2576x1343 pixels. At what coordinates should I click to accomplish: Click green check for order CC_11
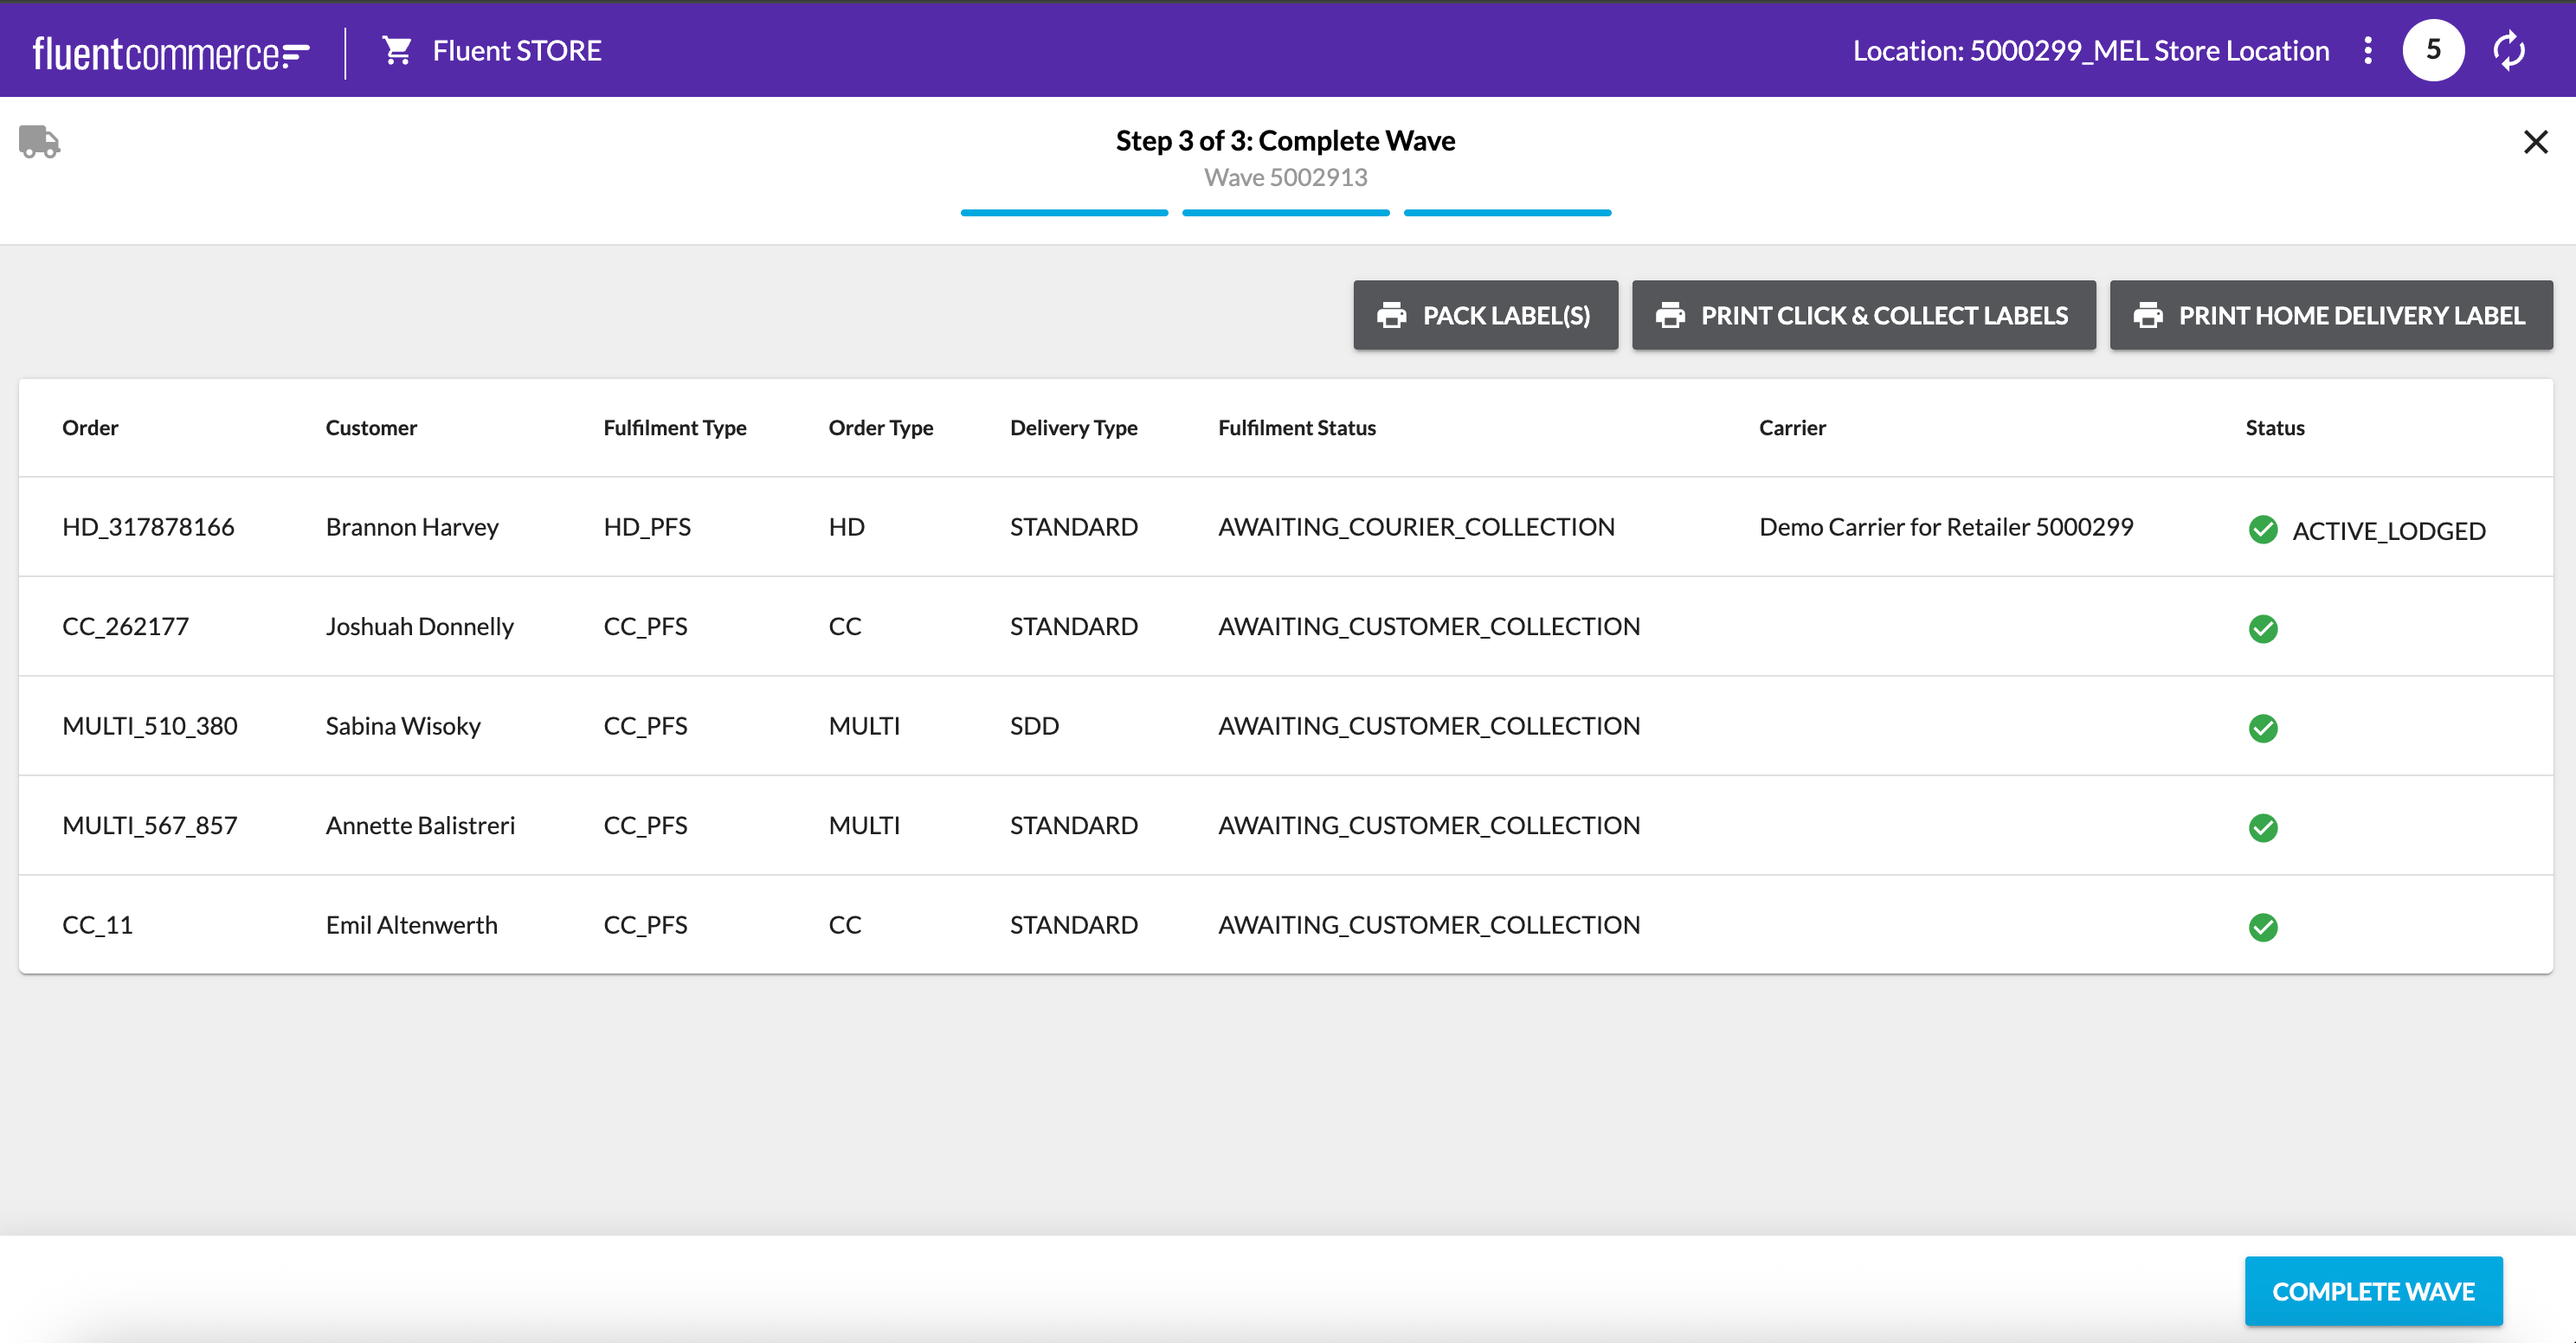(x=2263, y=927)
